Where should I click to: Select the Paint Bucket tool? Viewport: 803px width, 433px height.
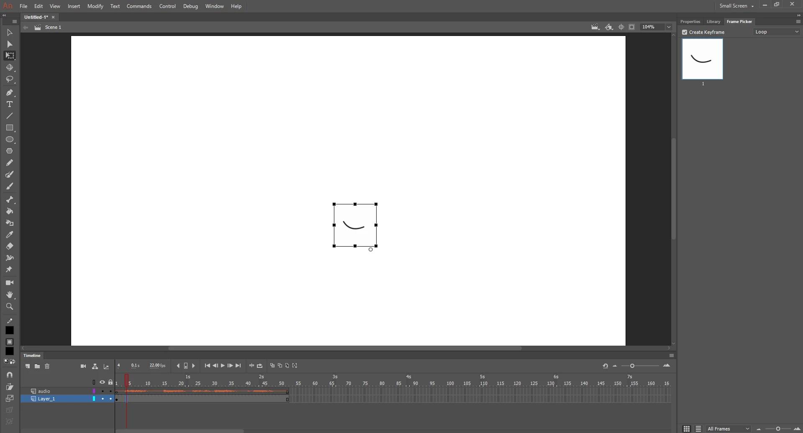point(10,211)
